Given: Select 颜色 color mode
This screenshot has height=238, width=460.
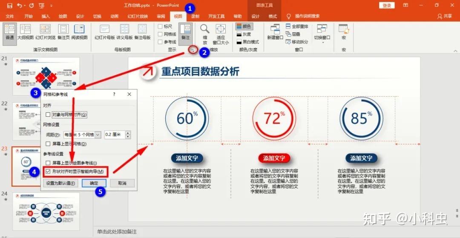Looking at the screenshot, I should (244, 26).
